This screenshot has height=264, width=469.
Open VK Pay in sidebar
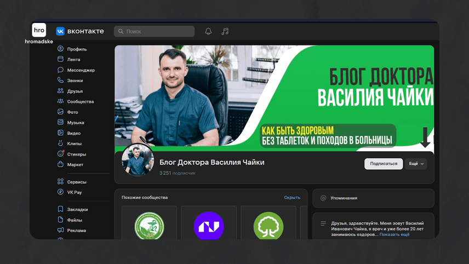pos(74,192)
